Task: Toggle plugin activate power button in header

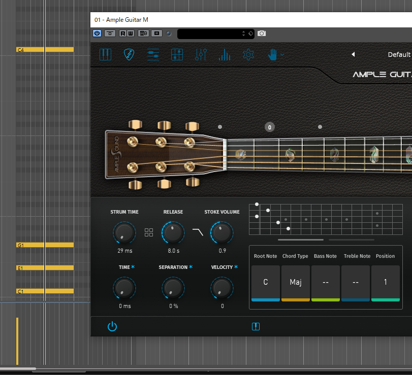Action: [x=97, y=33]
